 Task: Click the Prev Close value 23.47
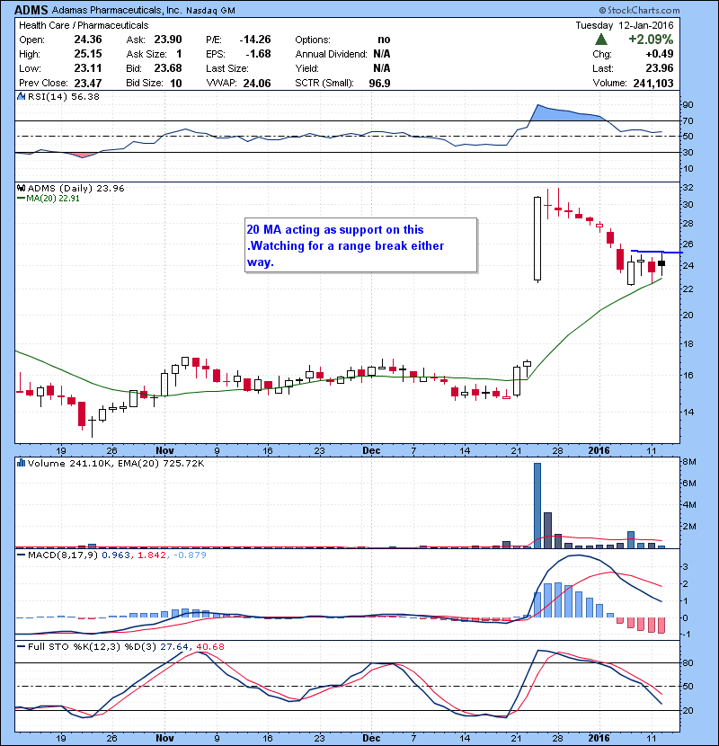pos(87,83)
